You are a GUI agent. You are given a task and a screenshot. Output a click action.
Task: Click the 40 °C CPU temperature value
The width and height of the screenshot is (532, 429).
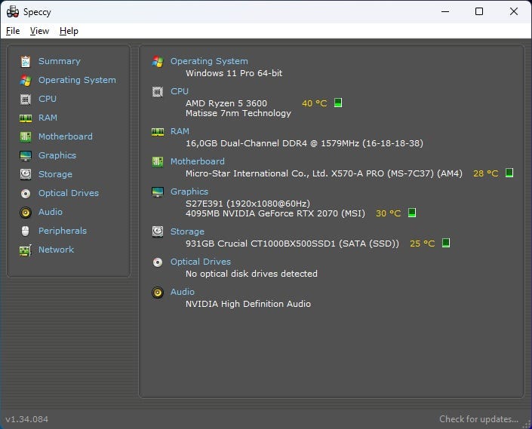tap(315, 103)
